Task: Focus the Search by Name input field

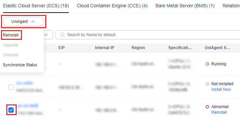Action: point(148,35)
